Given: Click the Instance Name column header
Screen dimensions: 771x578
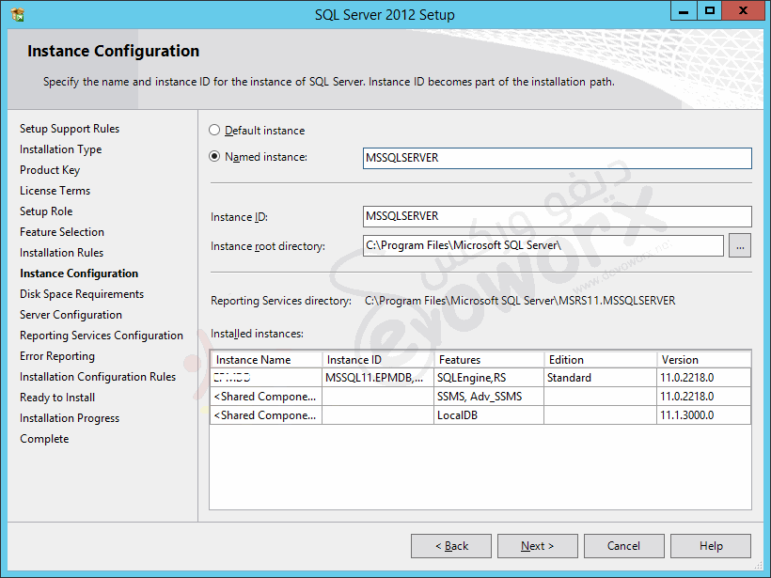Looking at the screenshot, I should [x=252, y=359].
